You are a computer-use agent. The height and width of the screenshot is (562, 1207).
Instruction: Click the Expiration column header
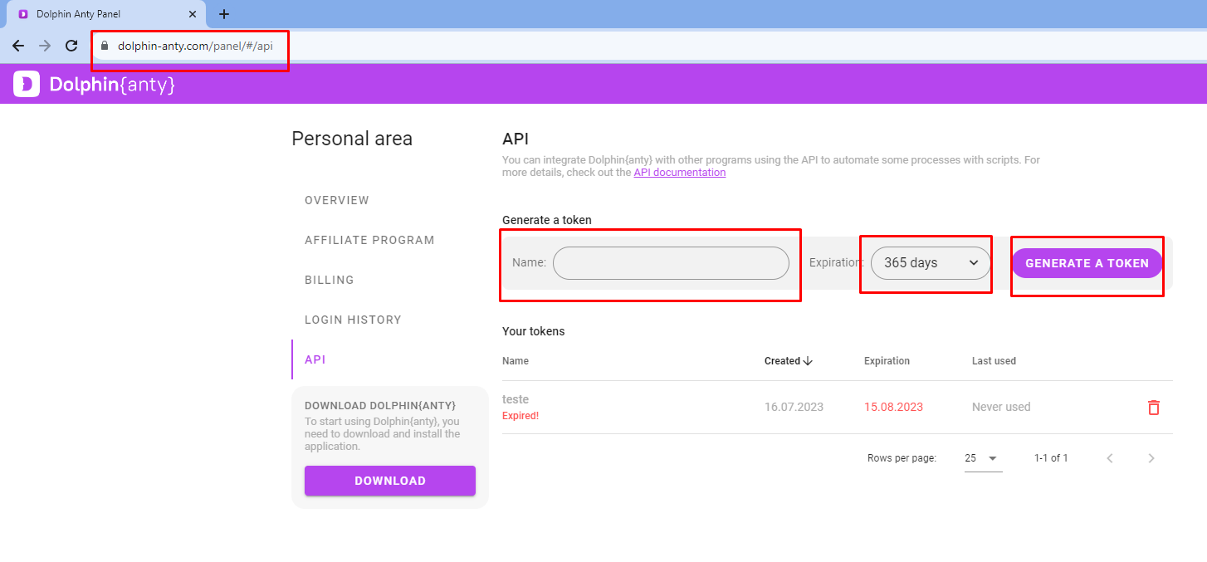887,361
